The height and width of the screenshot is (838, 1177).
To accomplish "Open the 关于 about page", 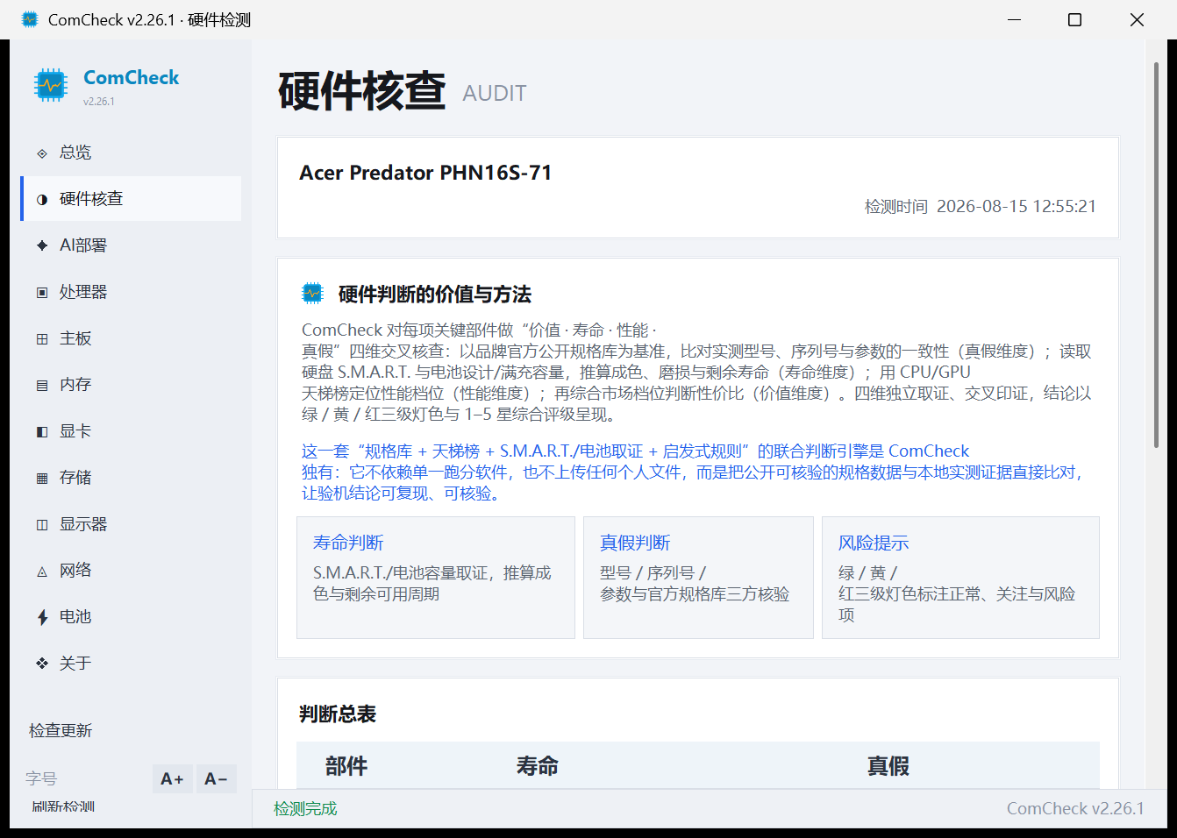I will (131, 664).
